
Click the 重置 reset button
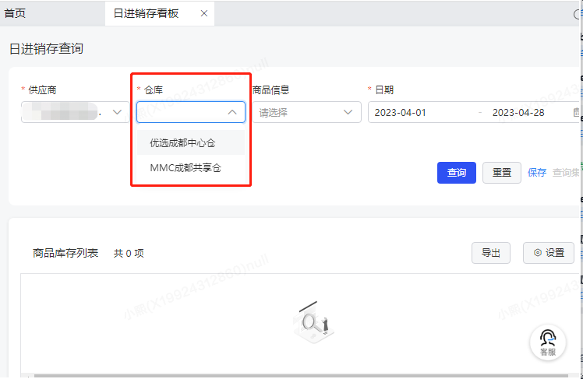[x=502, y=173]
